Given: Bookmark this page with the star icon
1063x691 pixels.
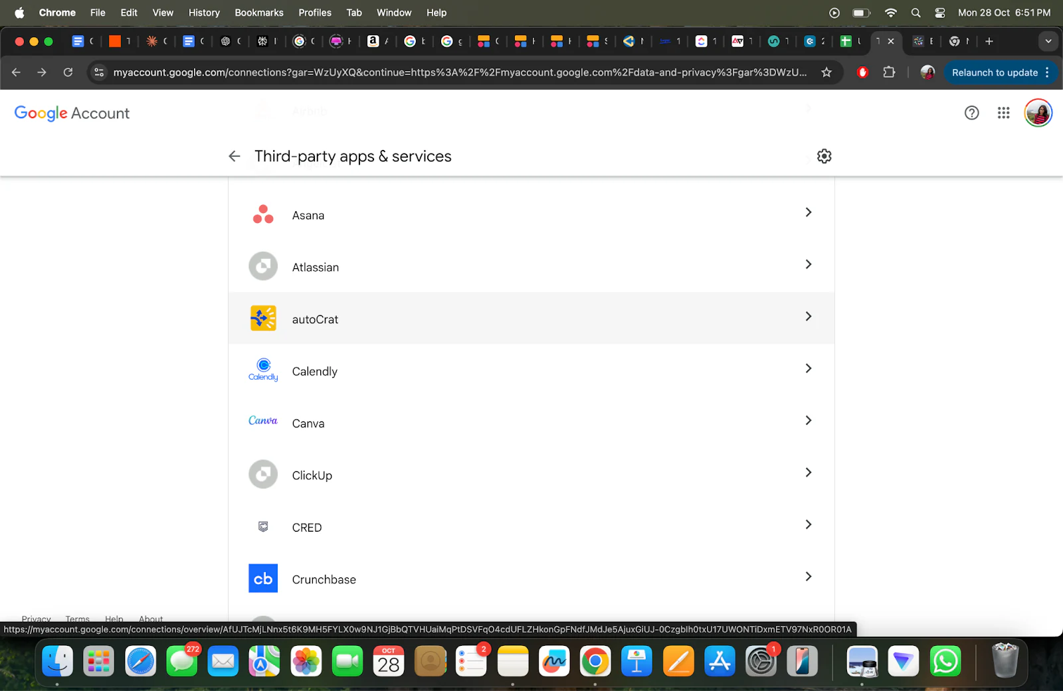Looking at the screenshot, I should 826,72.
